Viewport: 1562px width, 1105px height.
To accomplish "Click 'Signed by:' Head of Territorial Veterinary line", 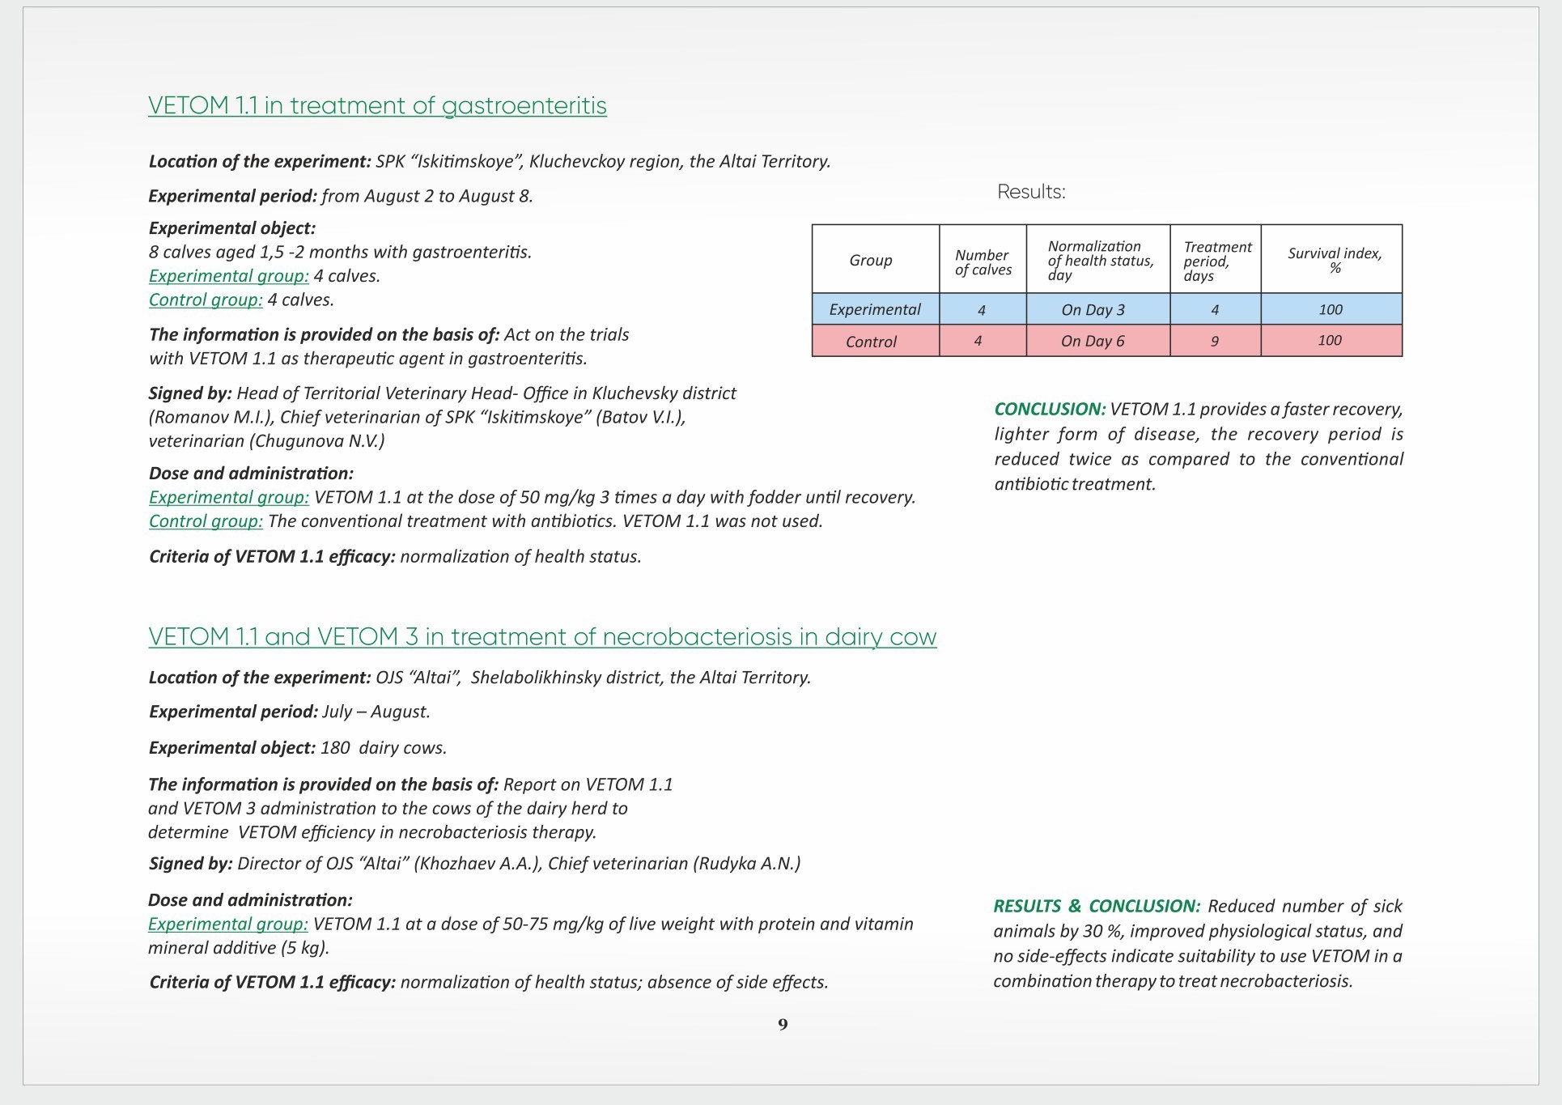I will tap(443, 393).
